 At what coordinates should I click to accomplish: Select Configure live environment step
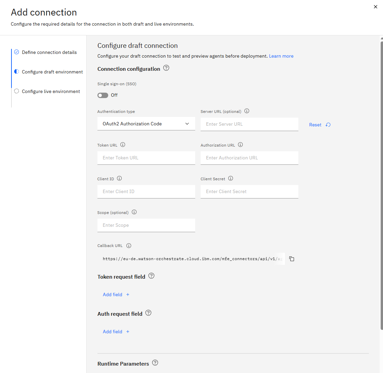click(51, 91)
